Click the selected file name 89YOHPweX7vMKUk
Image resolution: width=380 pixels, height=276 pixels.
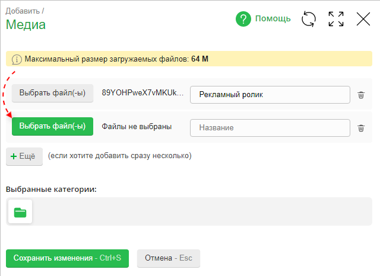point(142,94)
